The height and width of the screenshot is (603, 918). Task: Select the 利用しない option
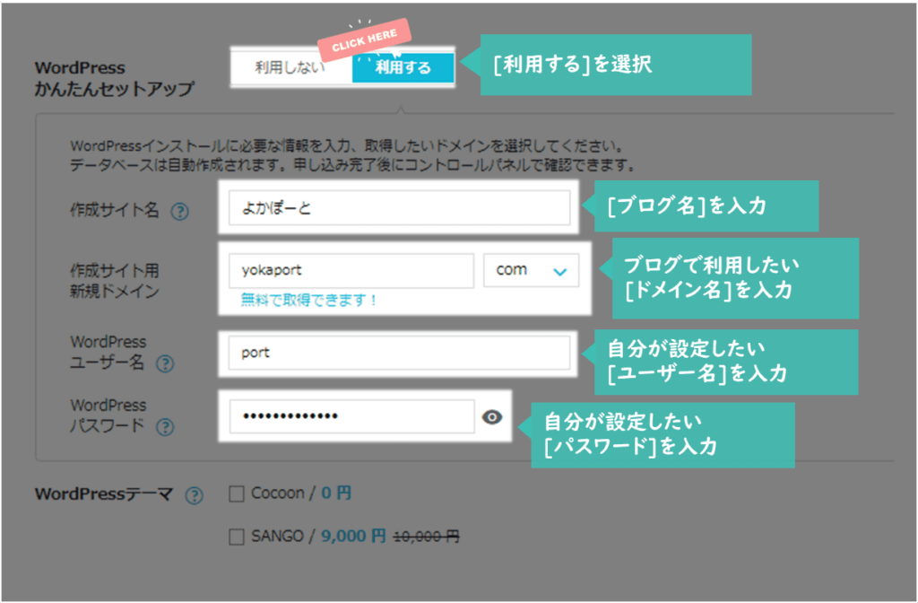(x=291, y=67)
